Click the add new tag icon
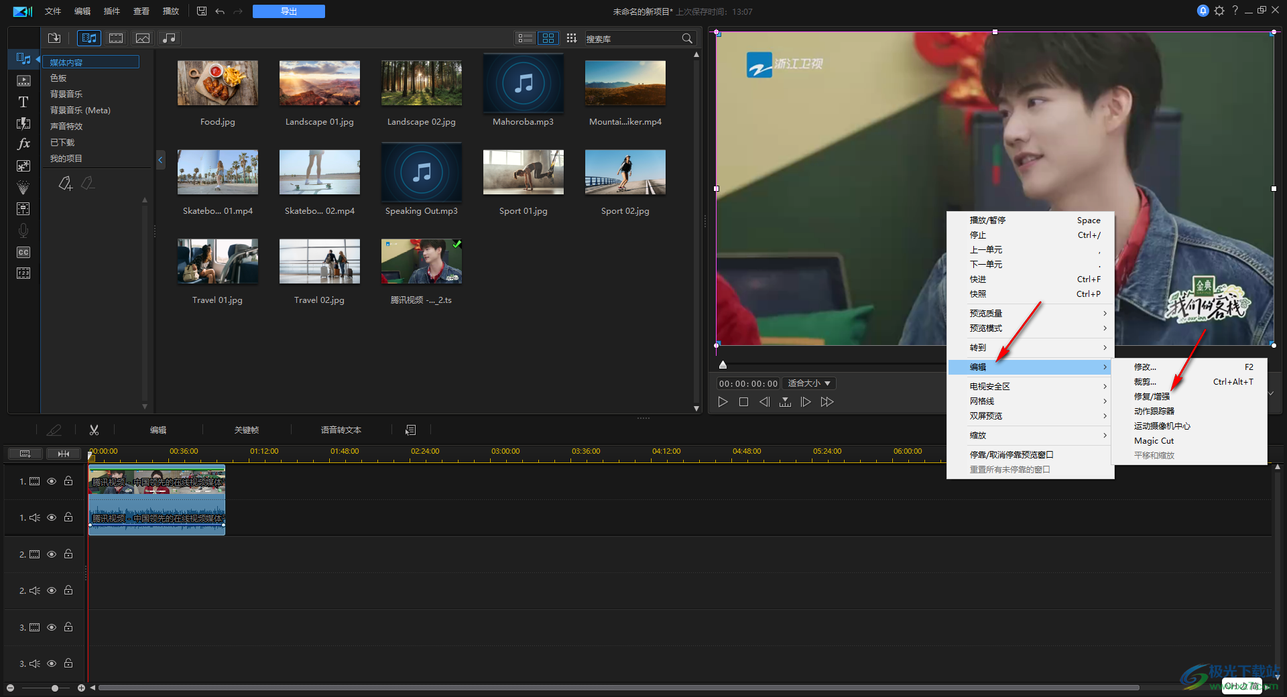The height and width of the screenshot is (697, 1287). (65, 183)
